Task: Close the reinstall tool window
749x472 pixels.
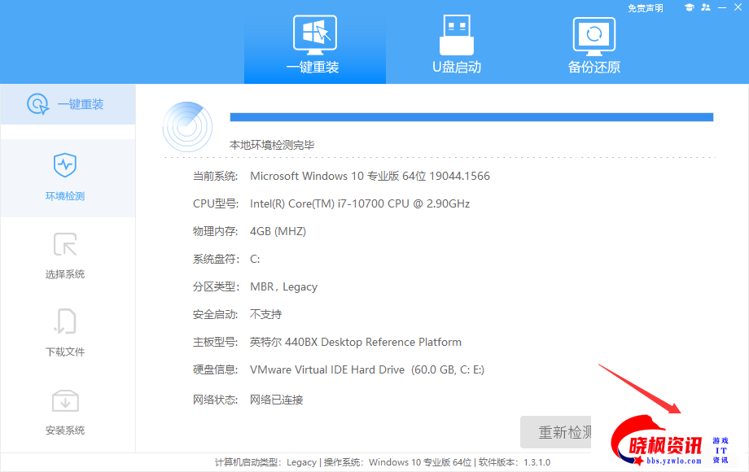Action: tap(738, 7)
